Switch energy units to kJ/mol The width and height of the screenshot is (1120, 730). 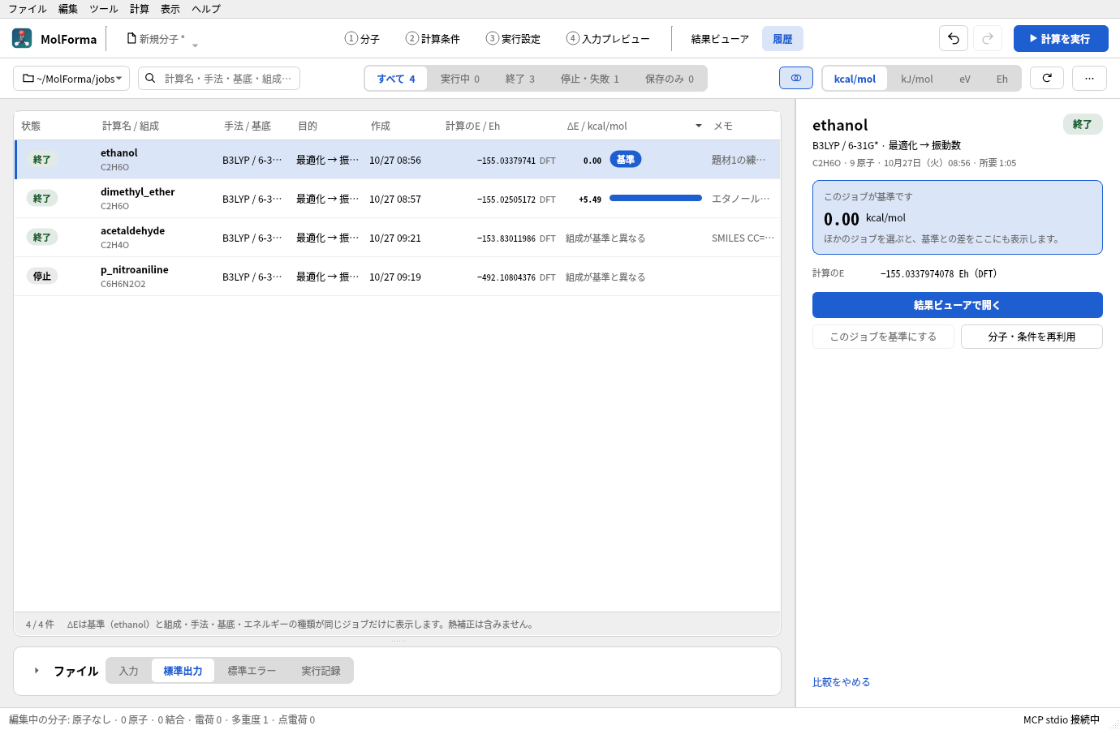[x=917, y=79]
